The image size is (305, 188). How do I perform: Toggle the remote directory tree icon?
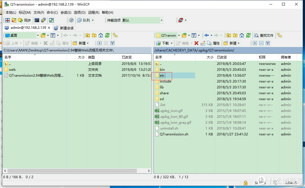[x=280, y=35]
